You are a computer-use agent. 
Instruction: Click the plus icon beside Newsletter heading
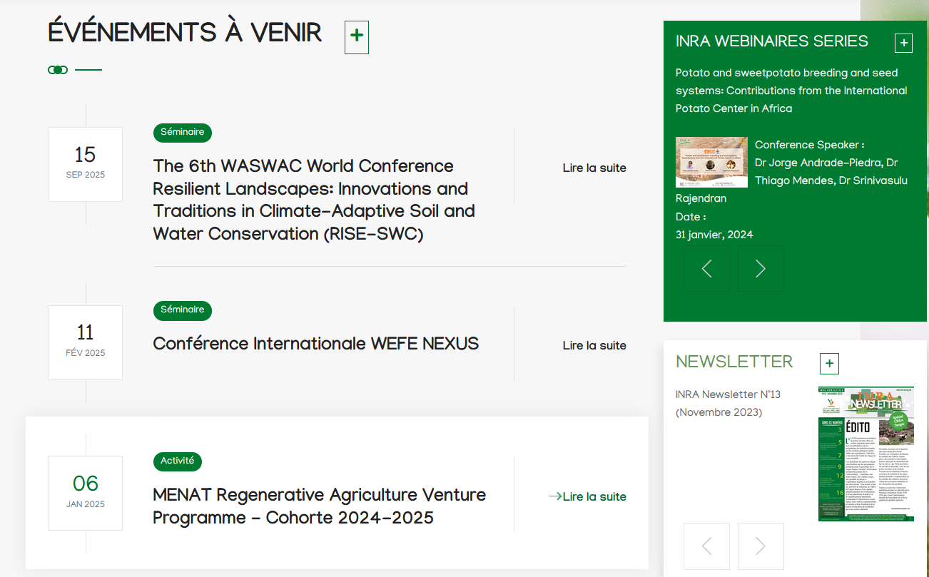click(x=829, y=364)
